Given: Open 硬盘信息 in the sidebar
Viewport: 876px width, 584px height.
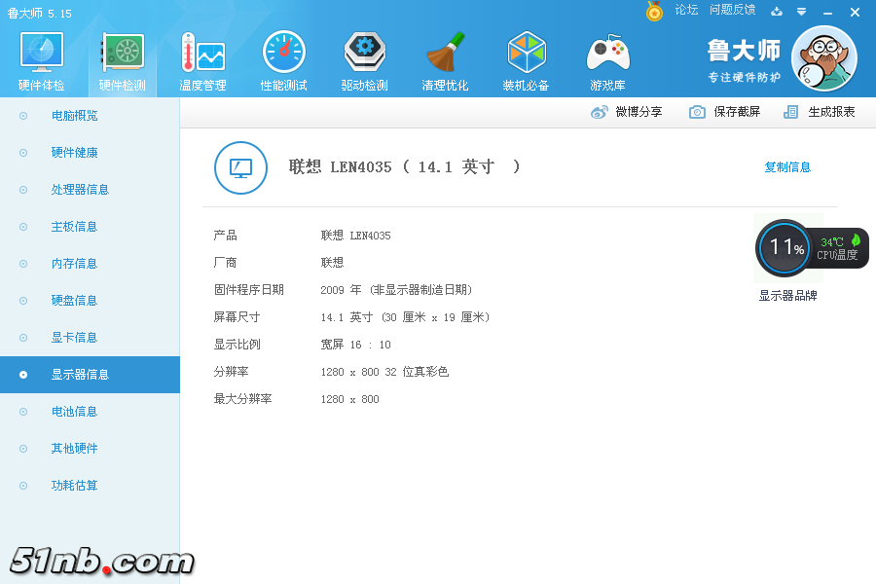Looking at the screenshot, I should tap(74, 301).
